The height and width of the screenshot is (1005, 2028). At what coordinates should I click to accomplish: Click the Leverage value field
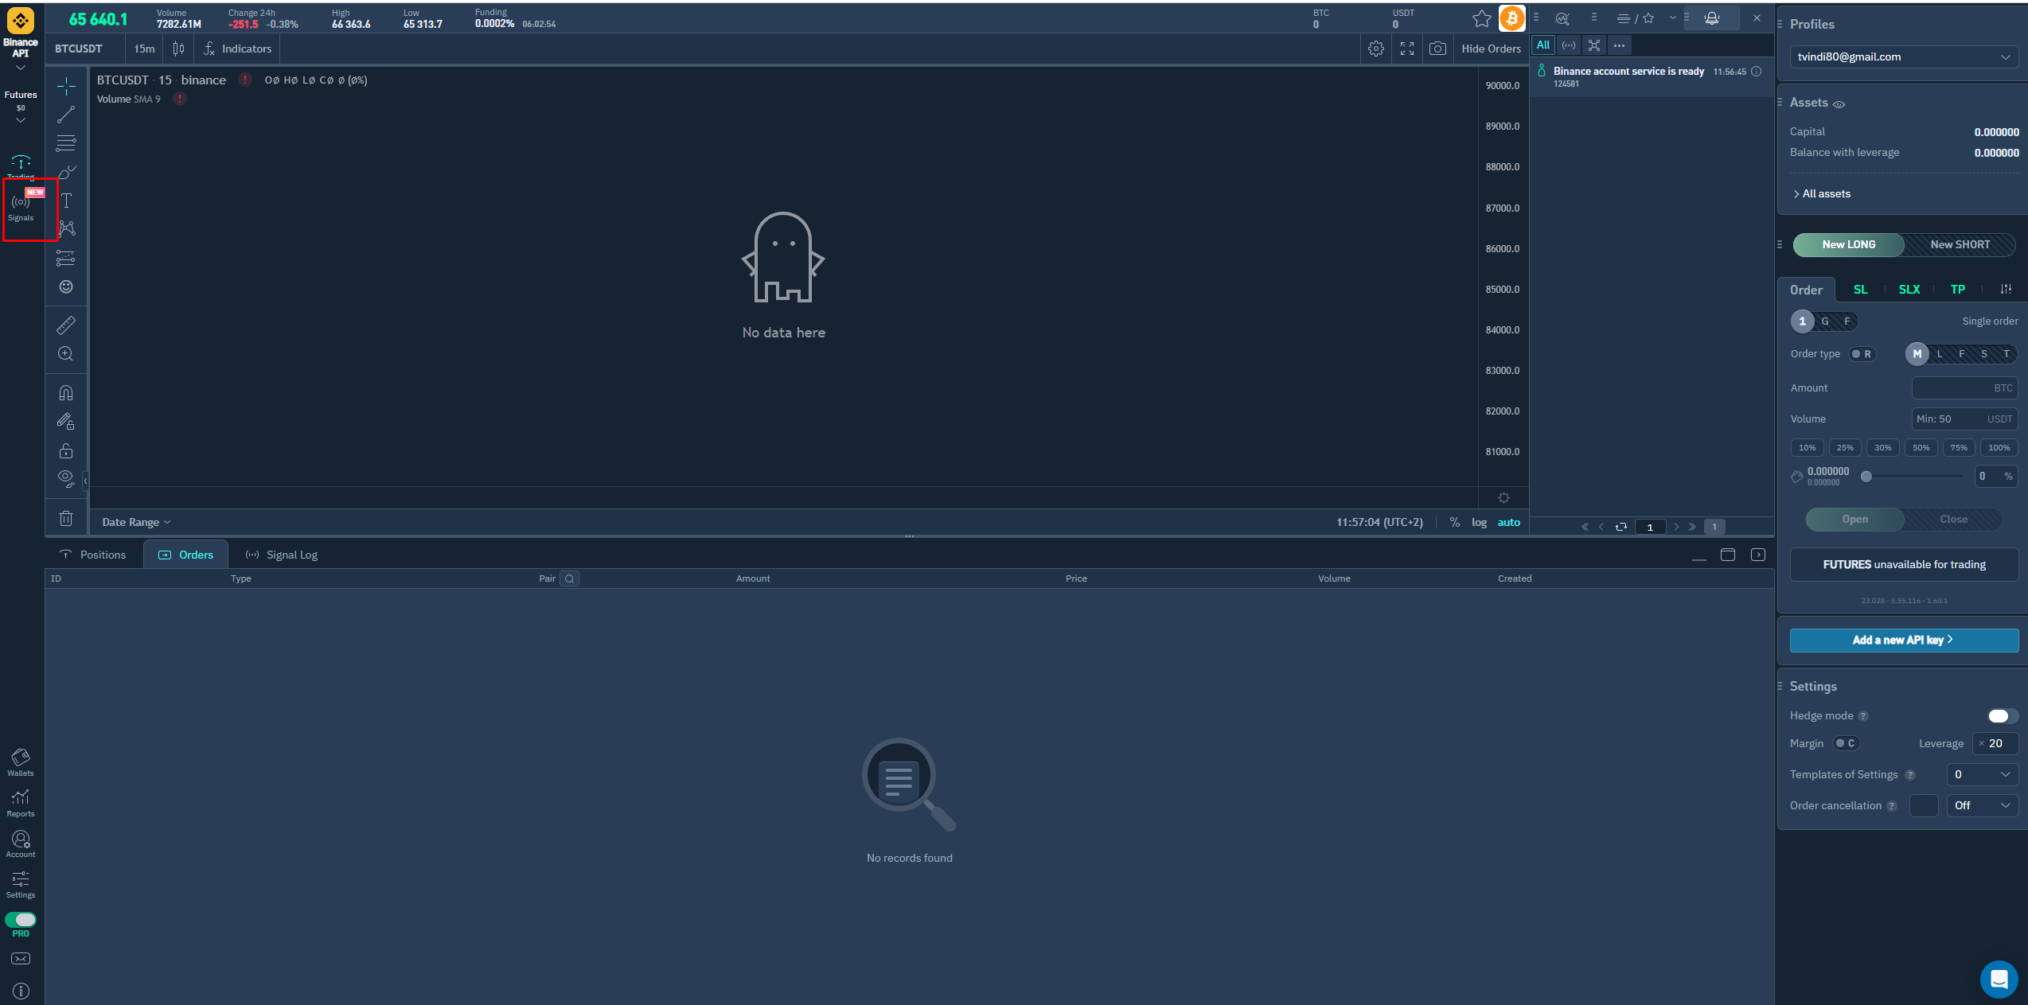point(1995,743)
